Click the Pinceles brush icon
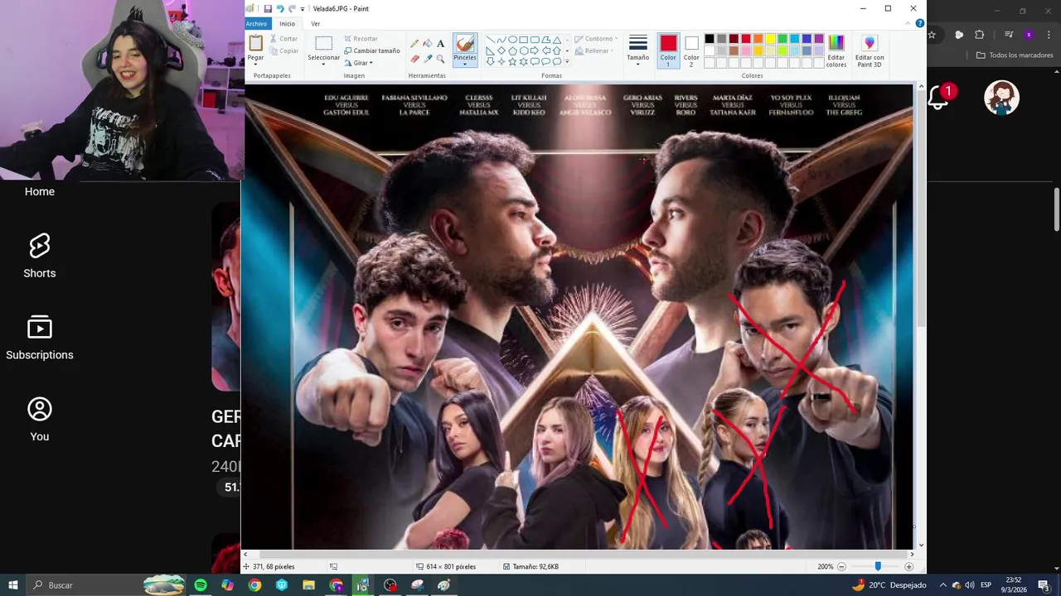Viewport: 1061px width, 596px height. point(465,43)
